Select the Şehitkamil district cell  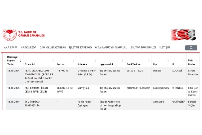(161, 104)
